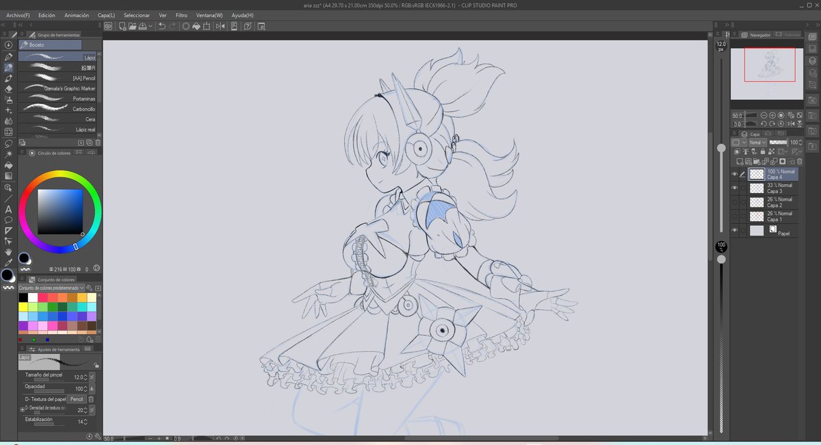Select the Gradient tool
Screen dimensions: 821x445
[8, 176]
